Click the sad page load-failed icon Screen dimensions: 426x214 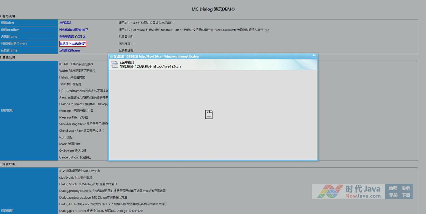[x=209, y=114]
